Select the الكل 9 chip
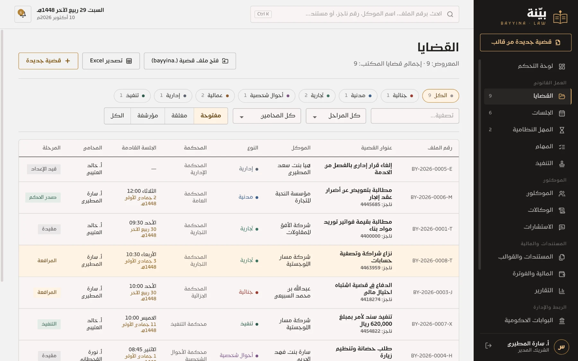The image size is (578, 361). (x=441, y=96)
